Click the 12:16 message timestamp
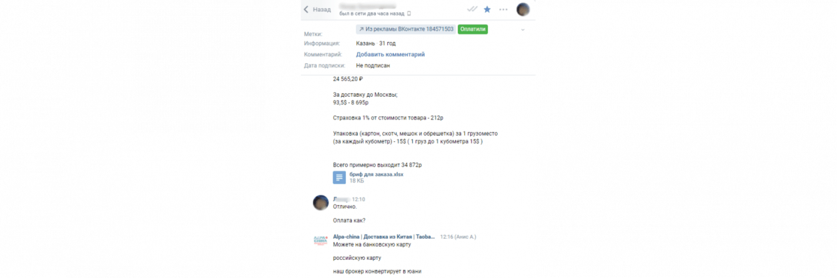Image resolution: width=837 pixels, height=278 pixels. point(447,237)
